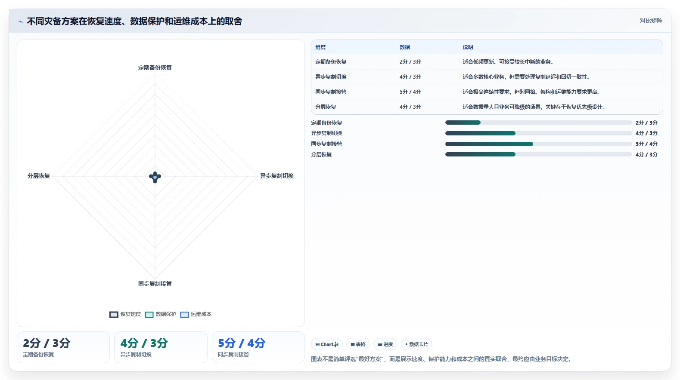Click the Chart.js tag chip
The image size is (680, 380).
coord(327,344)
